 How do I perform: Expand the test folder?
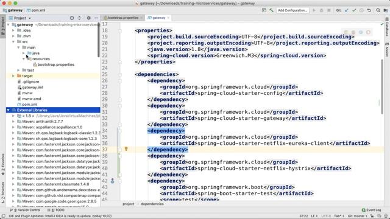pyautogui.click(x=18, y=70)
